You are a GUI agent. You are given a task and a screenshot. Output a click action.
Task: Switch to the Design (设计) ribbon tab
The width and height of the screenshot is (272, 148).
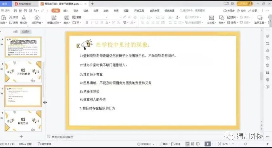coord(76,10)
